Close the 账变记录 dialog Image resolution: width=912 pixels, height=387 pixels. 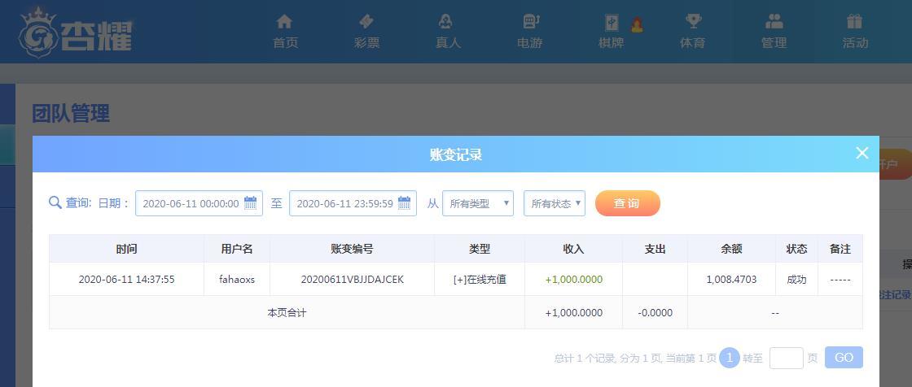point(862,153)
